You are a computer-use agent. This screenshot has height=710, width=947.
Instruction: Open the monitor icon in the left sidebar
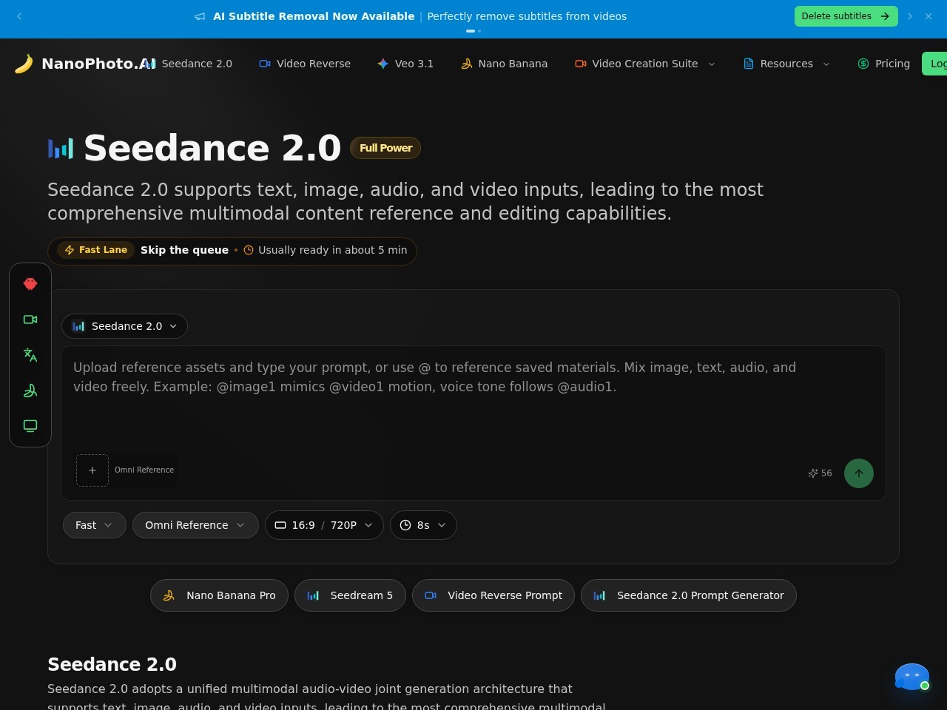pyautogui.click(x=30, y=426)
